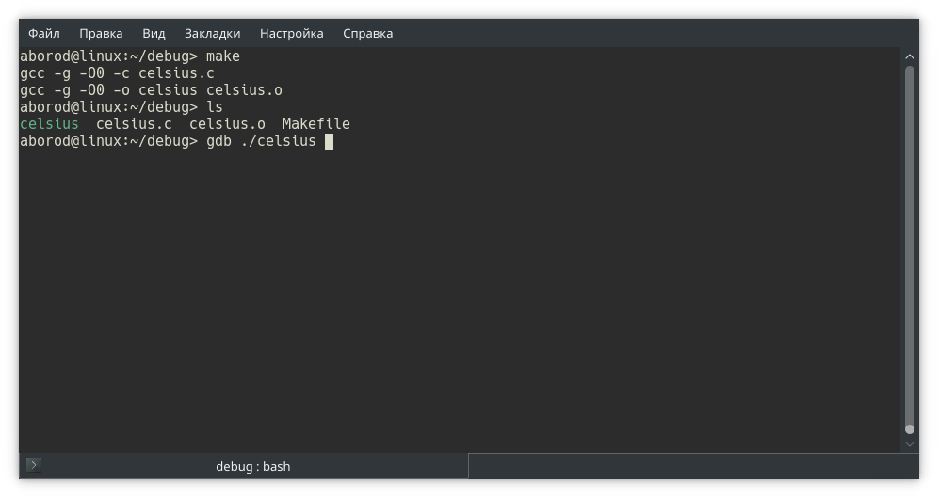Click the 'gcc -g -O0 -c celsius.c' line
938x498 pixels.
[117, 73]
